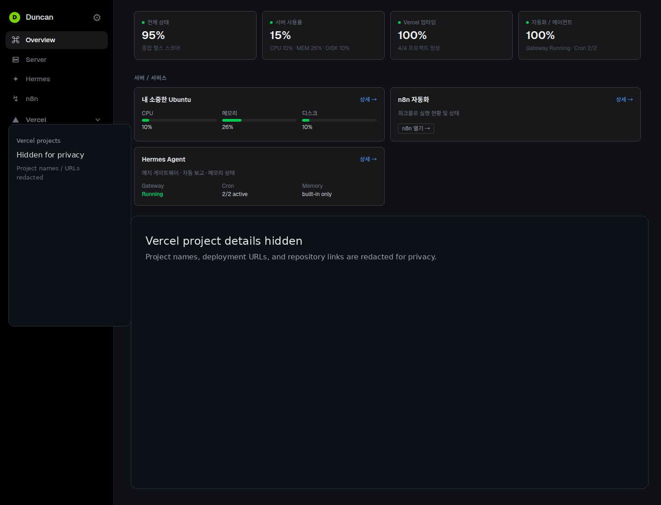Click the 예지 게이트웨이 description text
Viewport: 661px width, 505px height.
click(x=188, y=173)
